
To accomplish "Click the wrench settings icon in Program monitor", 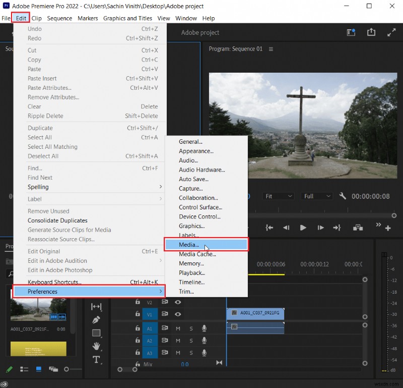I will click(x=343, y=196).
